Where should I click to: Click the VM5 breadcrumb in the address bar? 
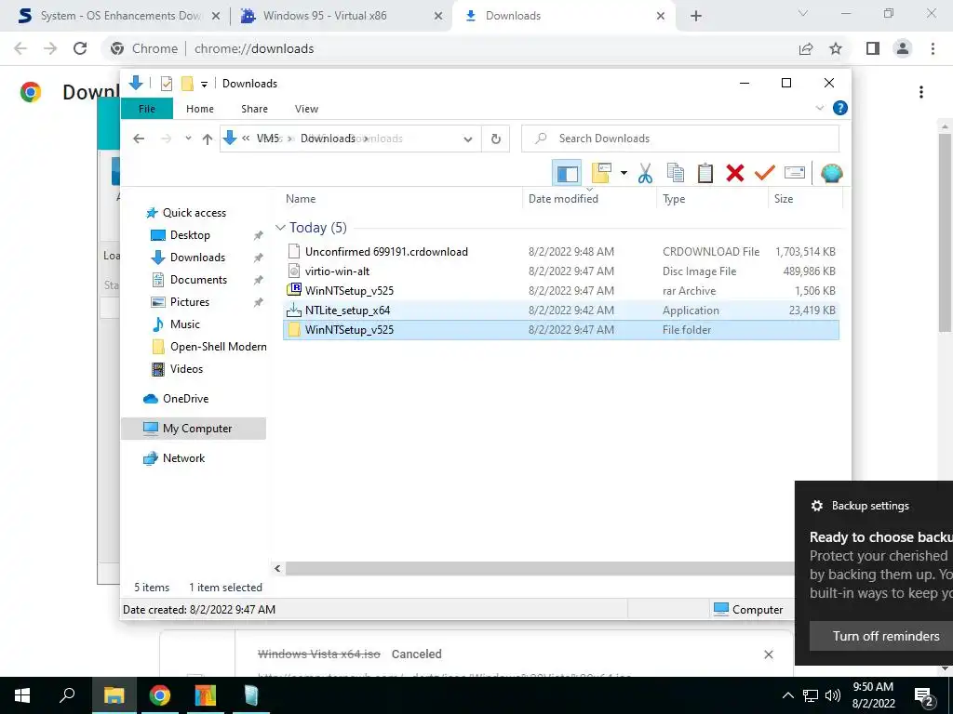pos(267,139)
